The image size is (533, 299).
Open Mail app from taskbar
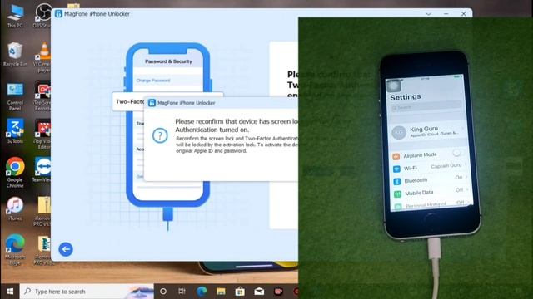coord(259,292)
